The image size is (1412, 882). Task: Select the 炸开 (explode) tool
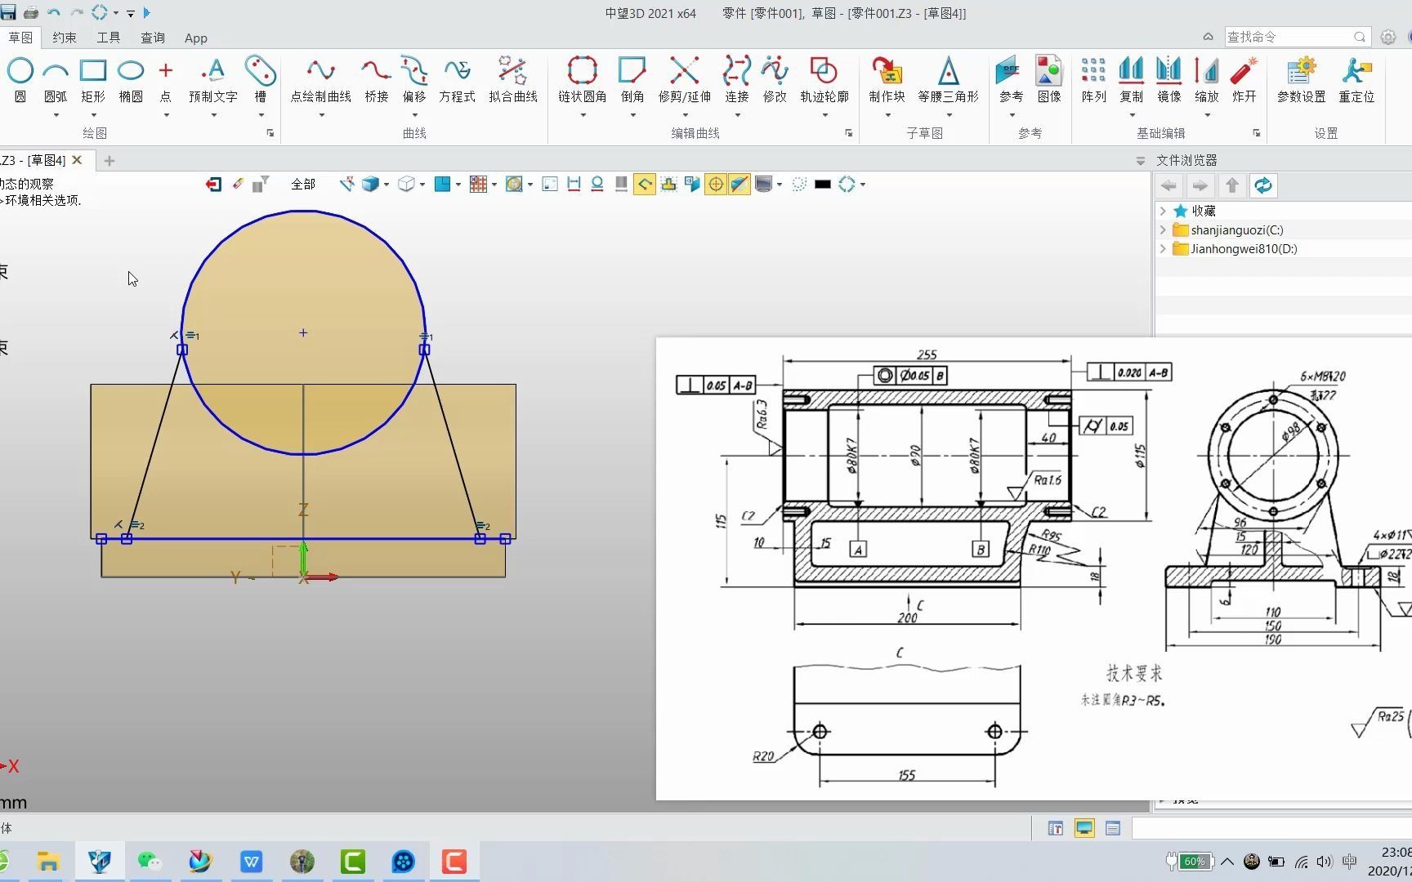[1244, 79]
